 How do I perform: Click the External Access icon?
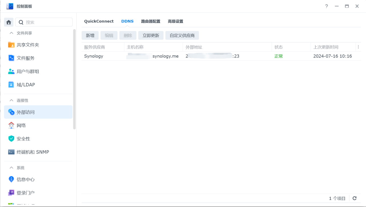(x=11, y=112)
